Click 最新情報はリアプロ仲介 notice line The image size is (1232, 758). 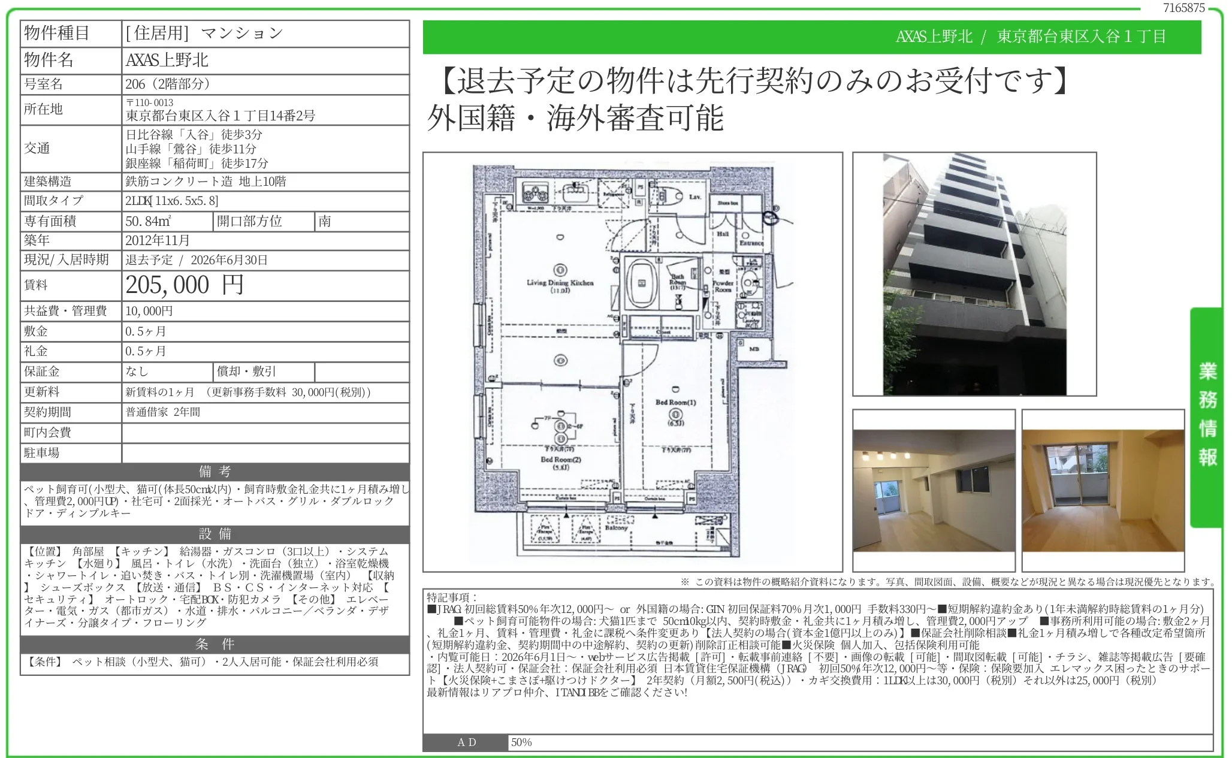click(x=557, y=693)
